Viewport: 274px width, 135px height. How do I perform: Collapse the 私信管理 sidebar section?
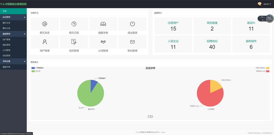(14, 17)
